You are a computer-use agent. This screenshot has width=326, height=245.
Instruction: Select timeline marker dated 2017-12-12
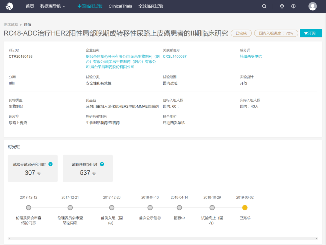coord(28,208)
